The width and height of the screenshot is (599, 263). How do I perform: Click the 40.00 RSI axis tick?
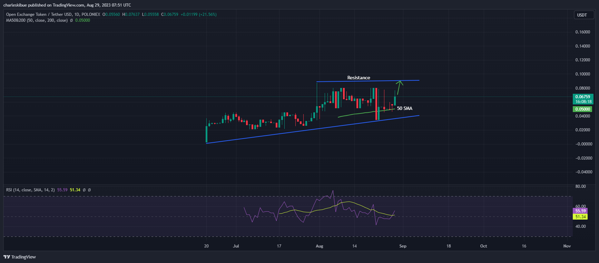(x=581, y=226)
